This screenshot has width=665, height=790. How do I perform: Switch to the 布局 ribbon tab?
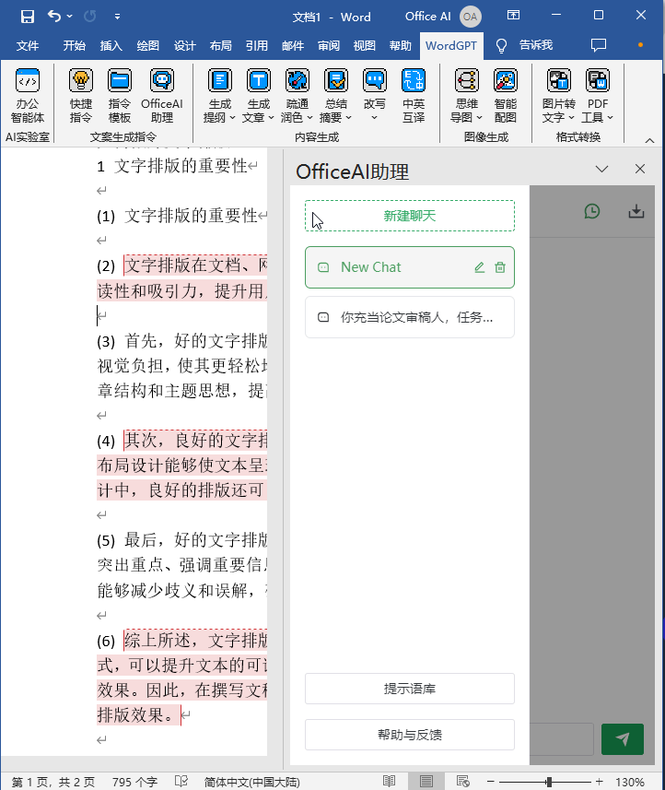[x=221, y=45]
